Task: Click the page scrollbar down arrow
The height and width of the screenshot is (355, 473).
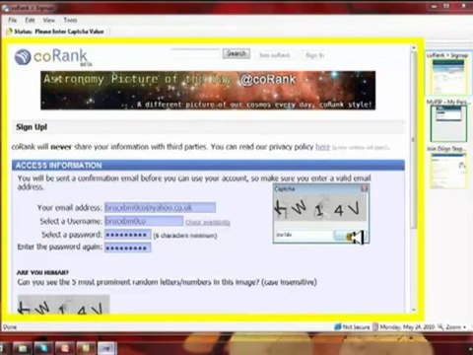Action: (414, 310)
